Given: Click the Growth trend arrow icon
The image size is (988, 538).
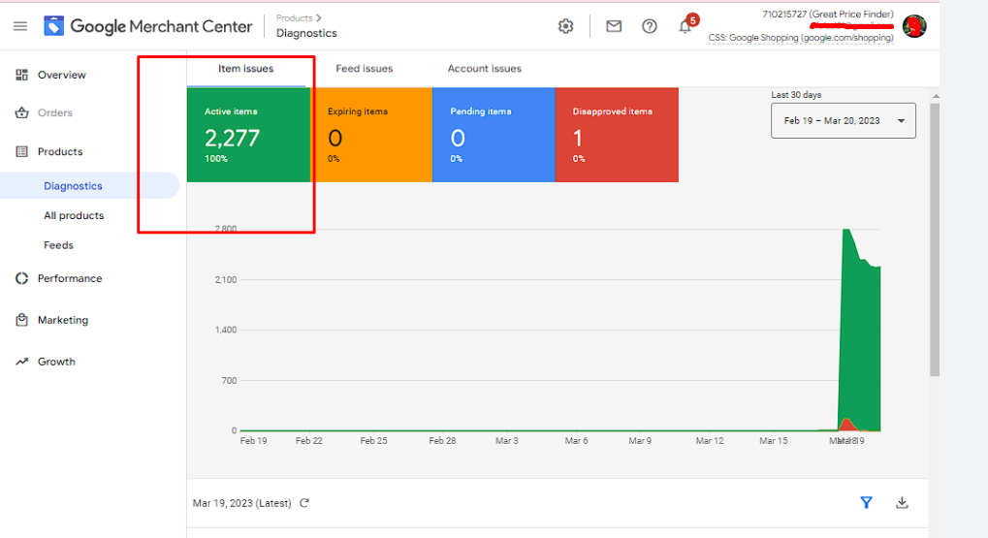Looking at the screenshot, I should pyautogui.click(x=22, y=362).
